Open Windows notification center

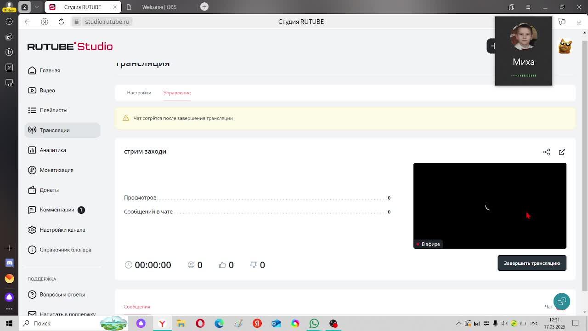[575, 323]
